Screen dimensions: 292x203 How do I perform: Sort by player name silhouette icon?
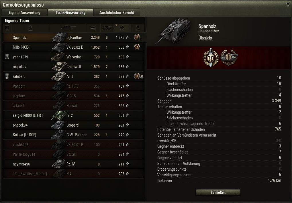30,28
